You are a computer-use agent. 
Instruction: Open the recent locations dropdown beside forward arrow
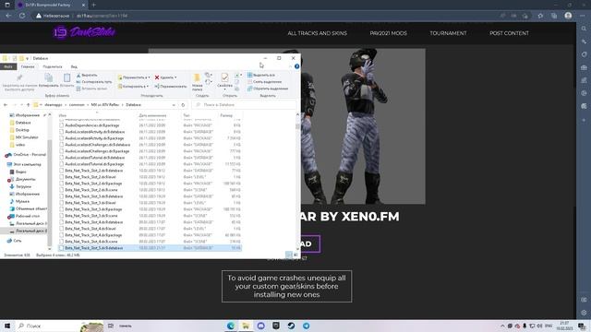coord(21,104)
